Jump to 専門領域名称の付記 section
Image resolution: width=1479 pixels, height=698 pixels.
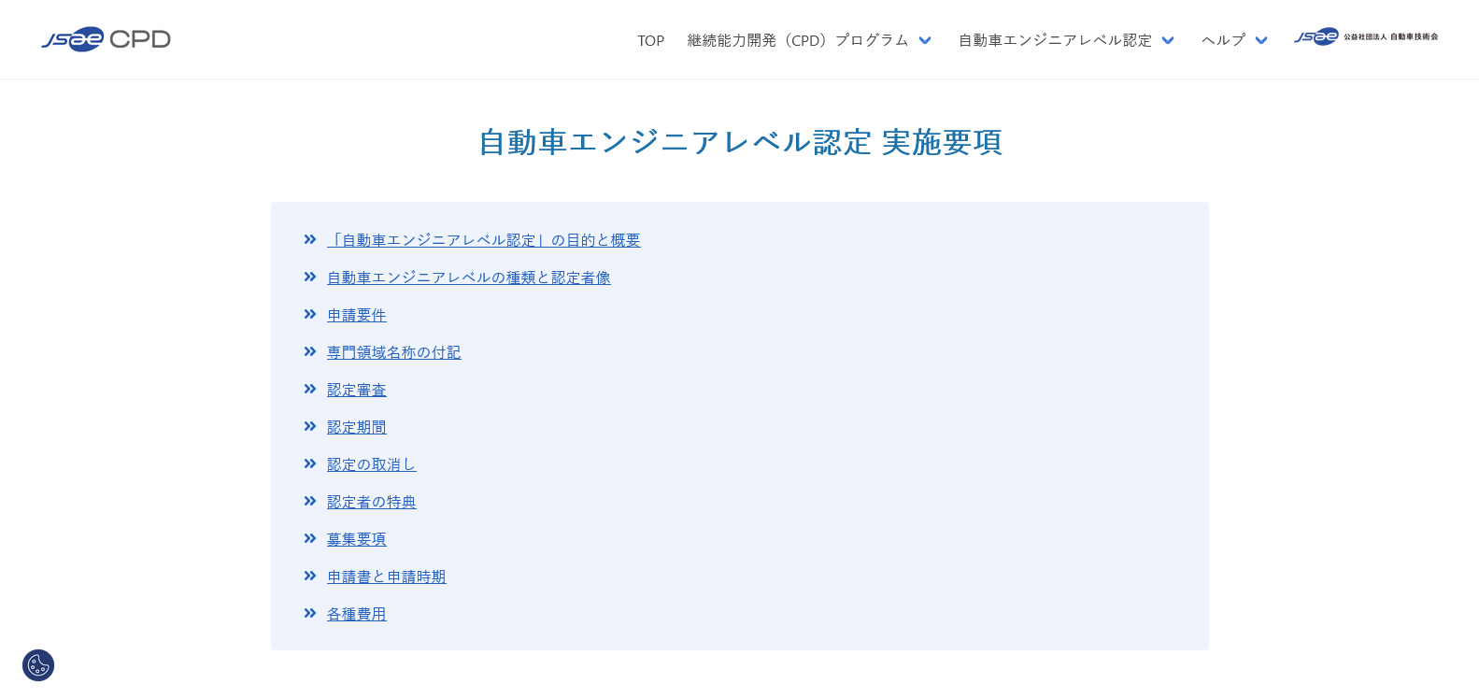click(393, 352)
